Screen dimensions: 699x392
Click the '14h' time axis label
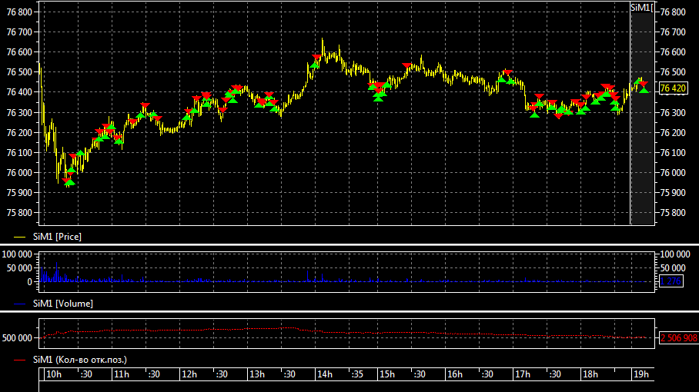(x=325, y=374)
